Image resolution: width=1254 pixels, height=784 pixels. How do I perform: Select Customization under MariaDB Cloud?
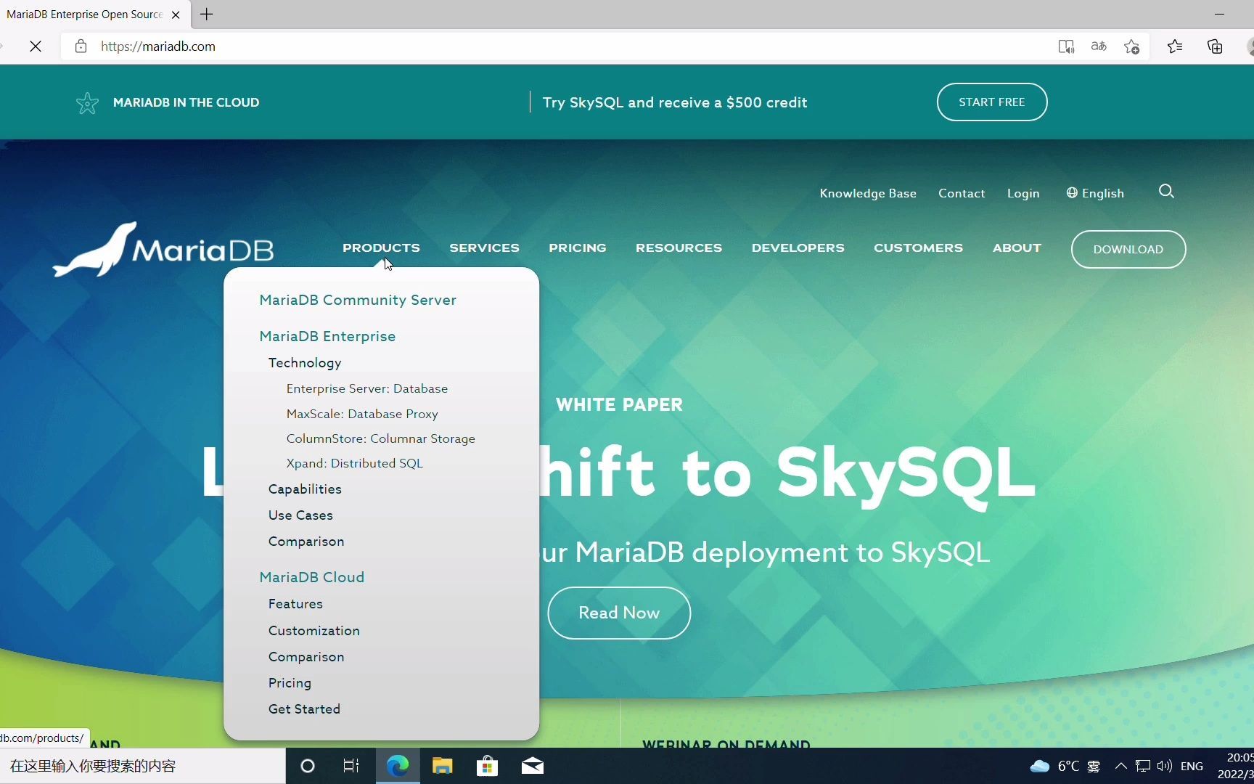pyautogui.click(x=314, y=631)
